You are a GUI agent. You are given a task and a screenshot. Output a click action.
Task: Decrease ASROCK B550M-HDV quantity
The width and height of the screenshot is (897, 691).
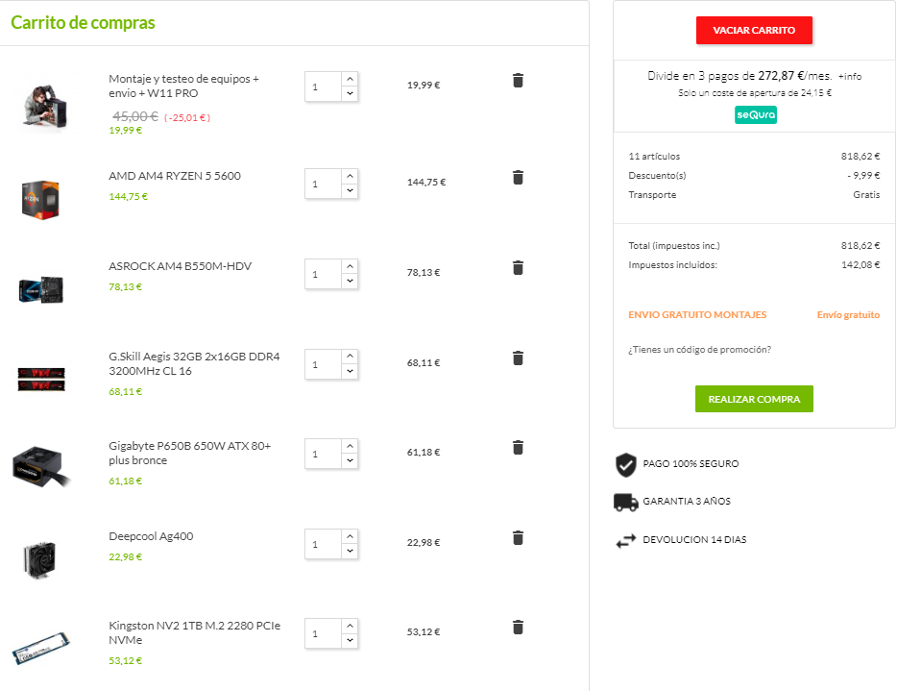point(351,282)
